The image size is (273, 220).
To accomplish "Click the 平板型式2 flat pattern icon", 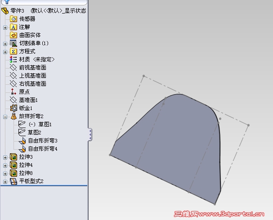I will [13, 181].
